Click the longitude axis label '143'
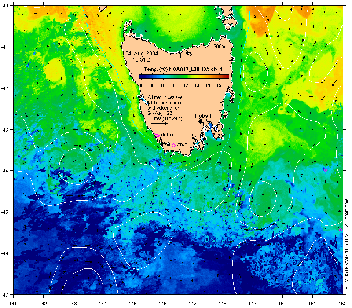 pos(73,304)
